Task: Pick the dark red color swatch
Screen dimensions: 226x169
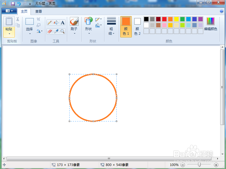Action: click(158, 19)
